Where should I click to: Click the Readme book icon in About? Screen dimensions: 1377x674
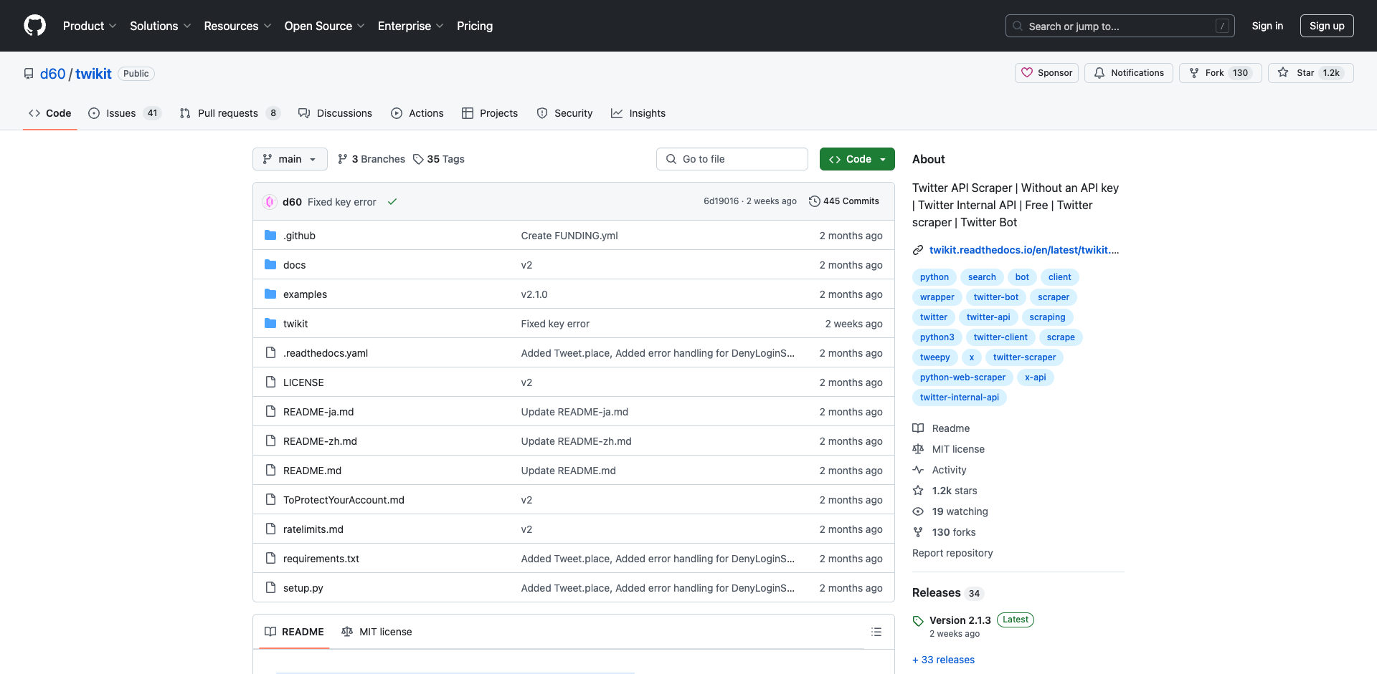click(918, 428)
